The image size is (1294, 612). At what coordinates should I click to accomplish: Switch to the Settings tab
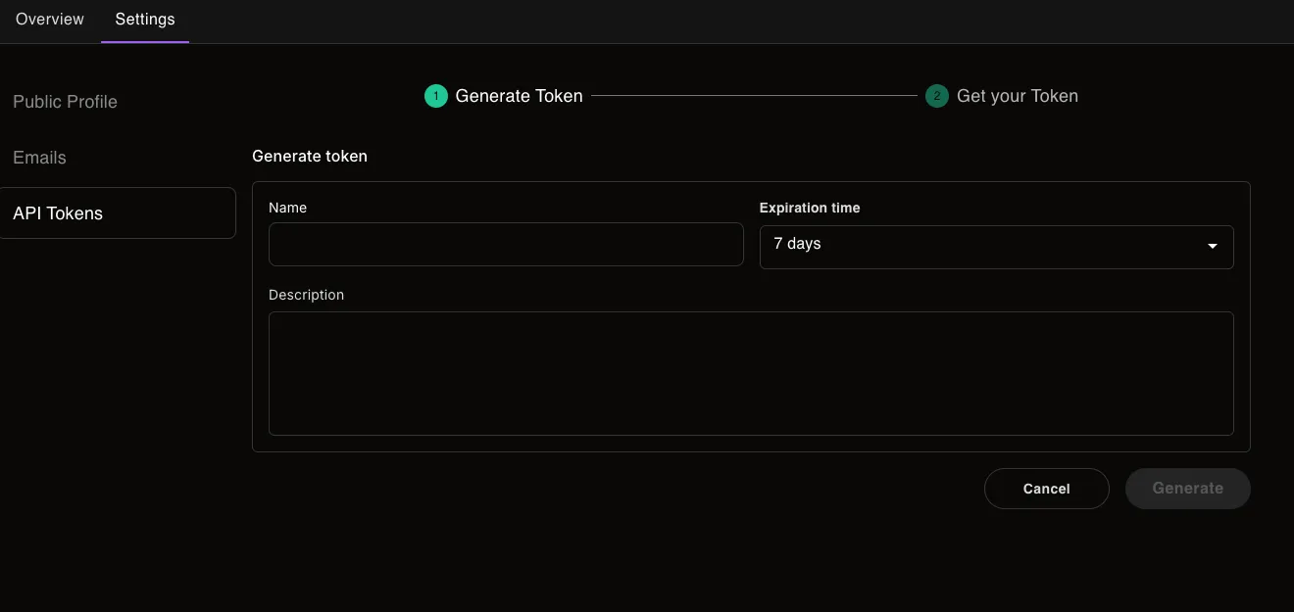point(144,19)
